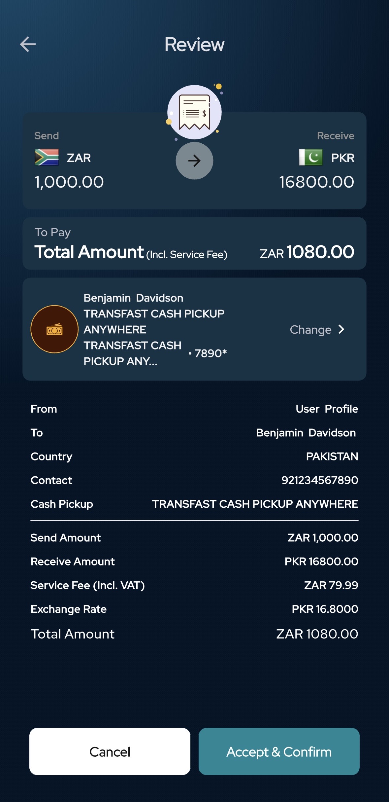Screen dimensions: 389x802
Task: Tap the South Africa flag icon
Action: pyautogui.click(x=47, y=158)
